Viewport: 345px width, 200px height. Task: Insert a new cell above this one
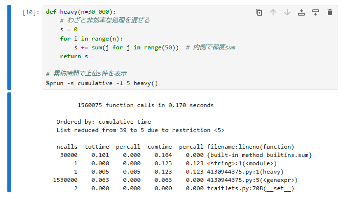pos(301,12)
